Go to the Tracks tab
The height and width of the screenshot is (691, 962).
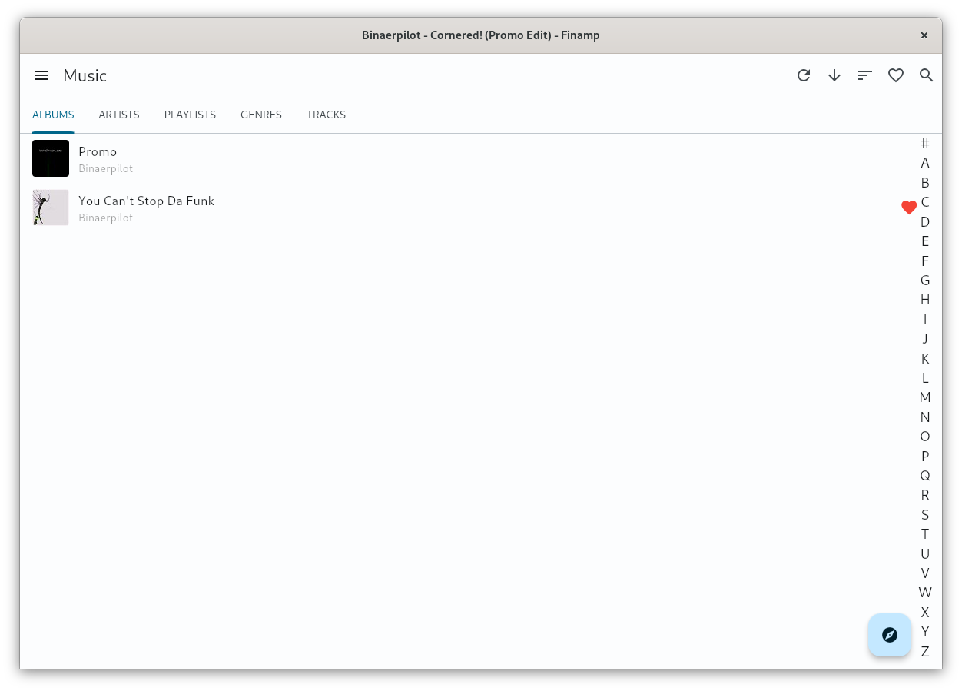tap(326, 115)
